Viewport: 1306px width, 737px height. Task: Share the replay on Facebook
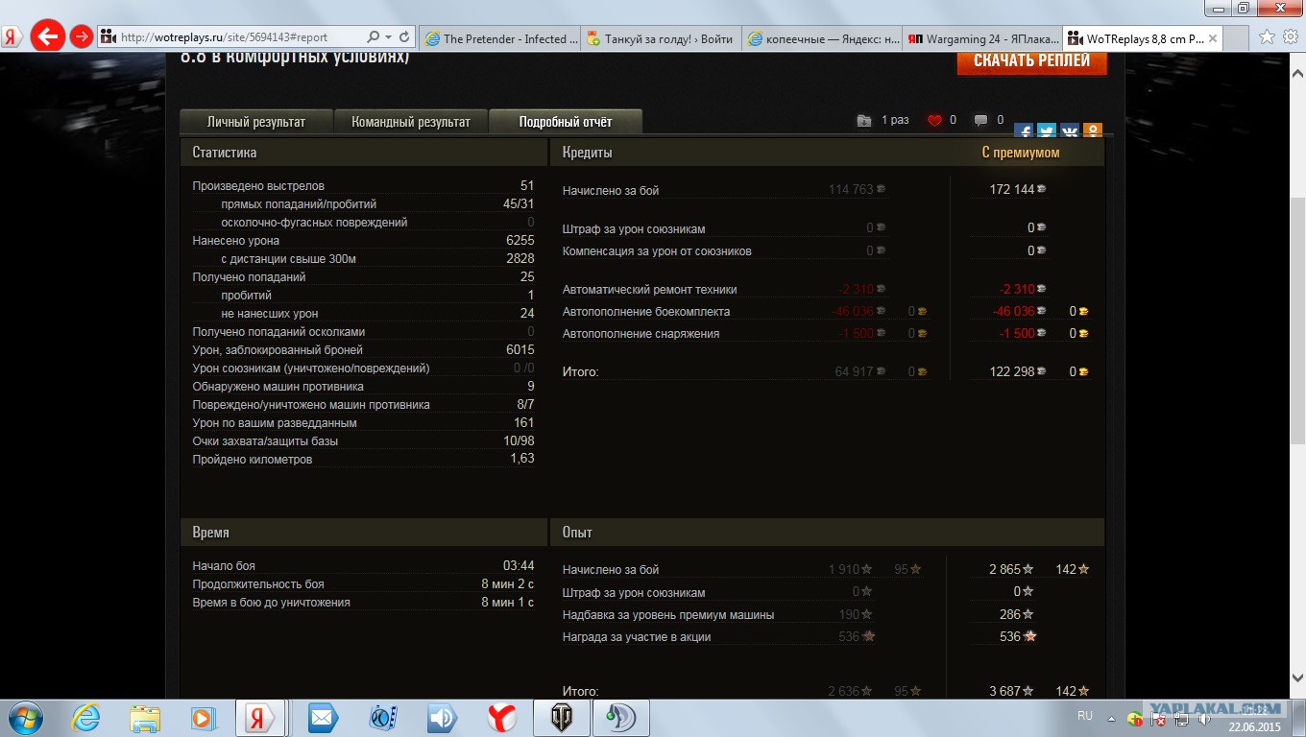[x=1024, y=131]
